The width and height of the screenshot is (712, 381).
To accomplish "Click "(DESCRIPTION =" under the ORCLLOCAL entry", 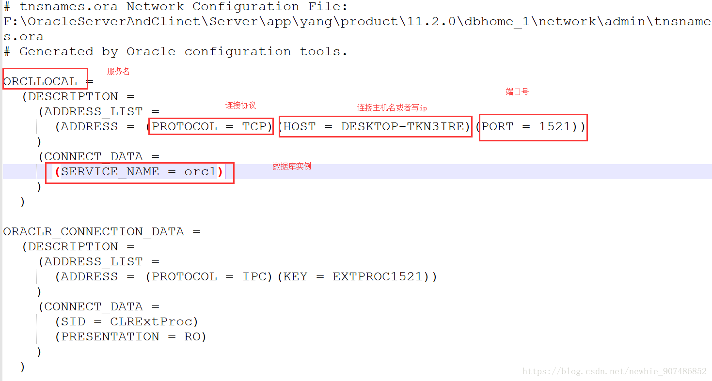I will point(78,96).
